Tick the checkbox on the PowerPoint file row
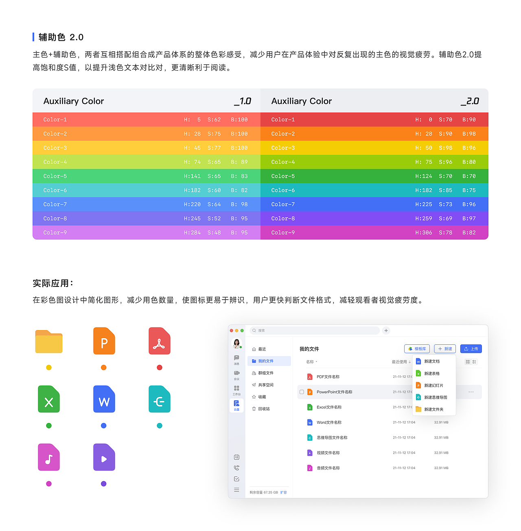521x531 pixels. (x=302, y=392)
